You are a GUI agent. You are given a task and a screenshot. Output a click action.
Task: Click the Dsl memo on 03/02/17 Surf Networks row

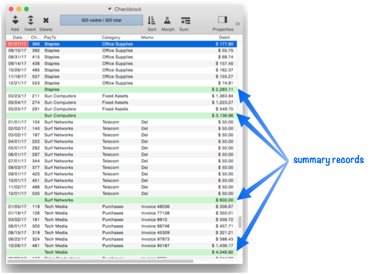[144, 135]
